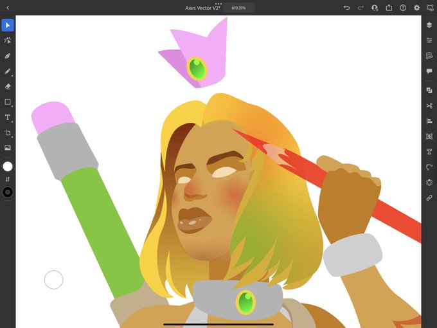437x328 pixels.
Task: Open the black stroke color swatch
Action: click(x=8, y=192)
